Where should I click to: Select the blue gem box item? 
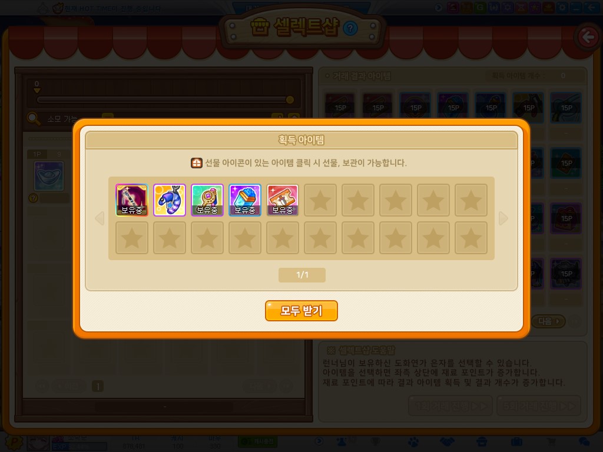tap(244, 200)
